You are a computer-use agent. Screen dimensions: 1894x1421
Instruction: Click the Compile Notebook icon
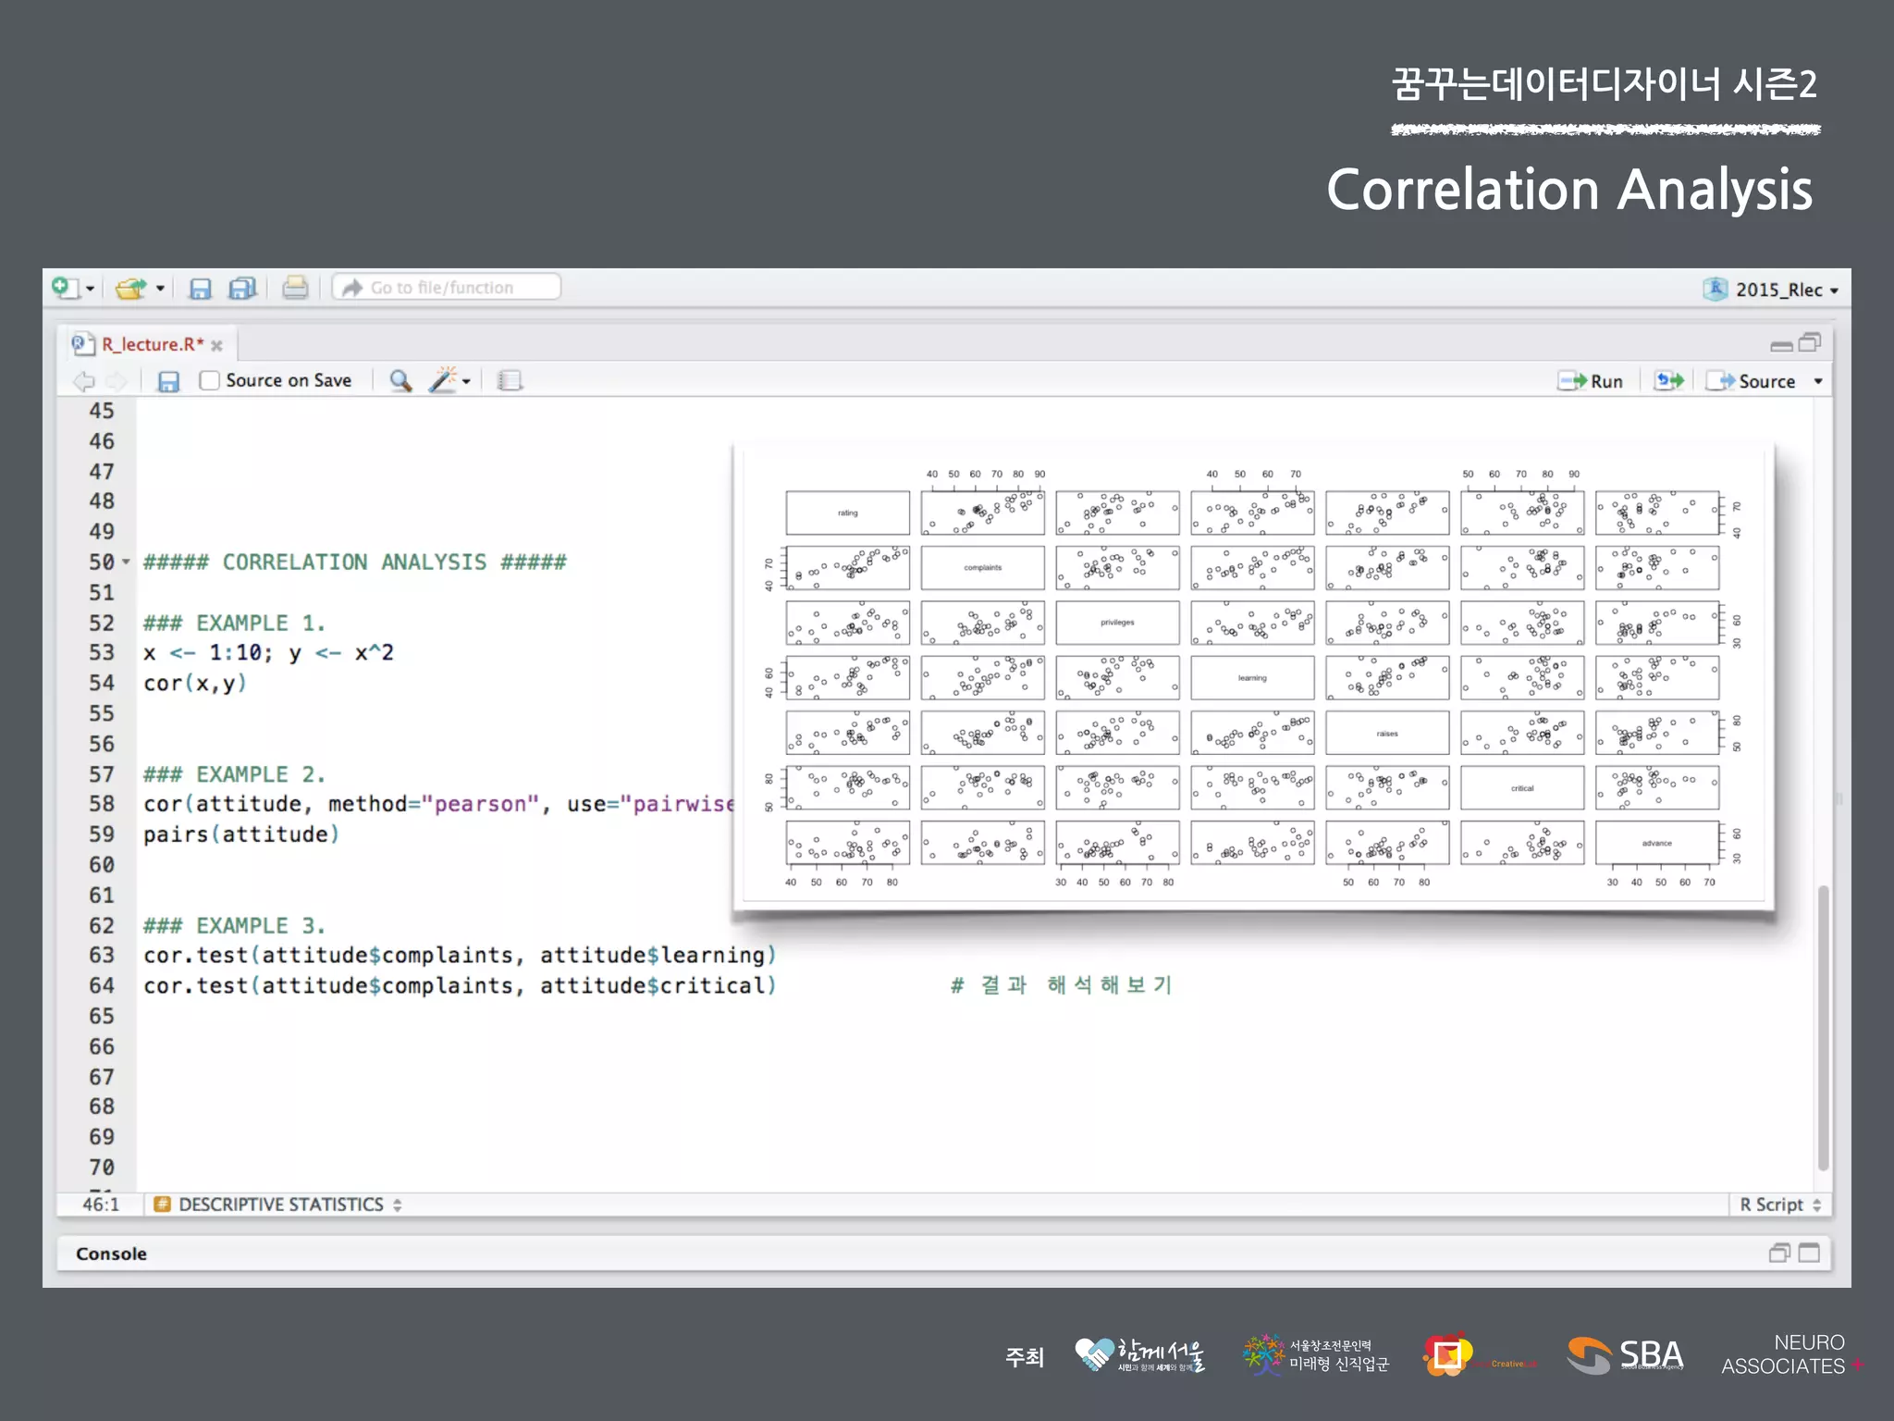pyautogui.click(x=510, y=381)
